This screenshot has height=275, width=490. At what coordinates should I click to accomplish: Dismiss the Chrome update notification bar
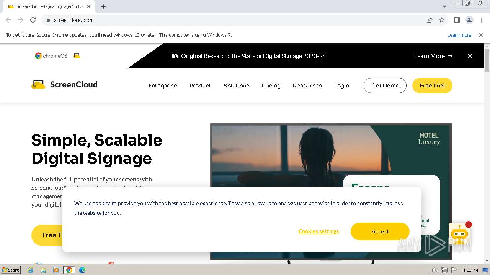point(481,35)
